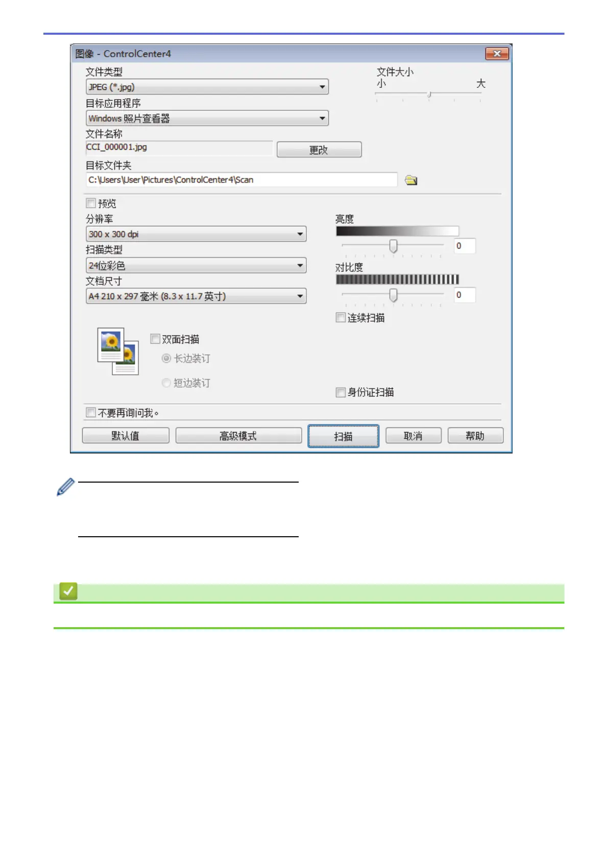Check the 身份证扫描 option
The image size is (608, 860).
tap(341, 392)
